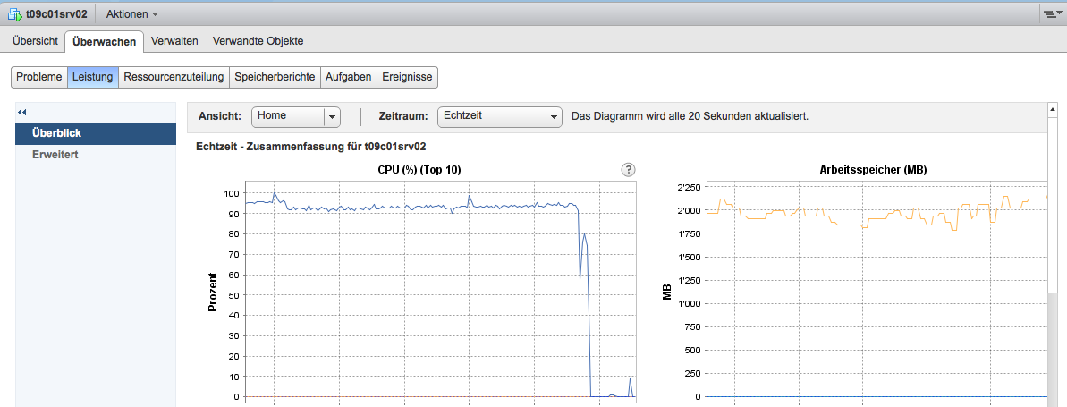Open the Verwalten tab

[x=174, y=41]
